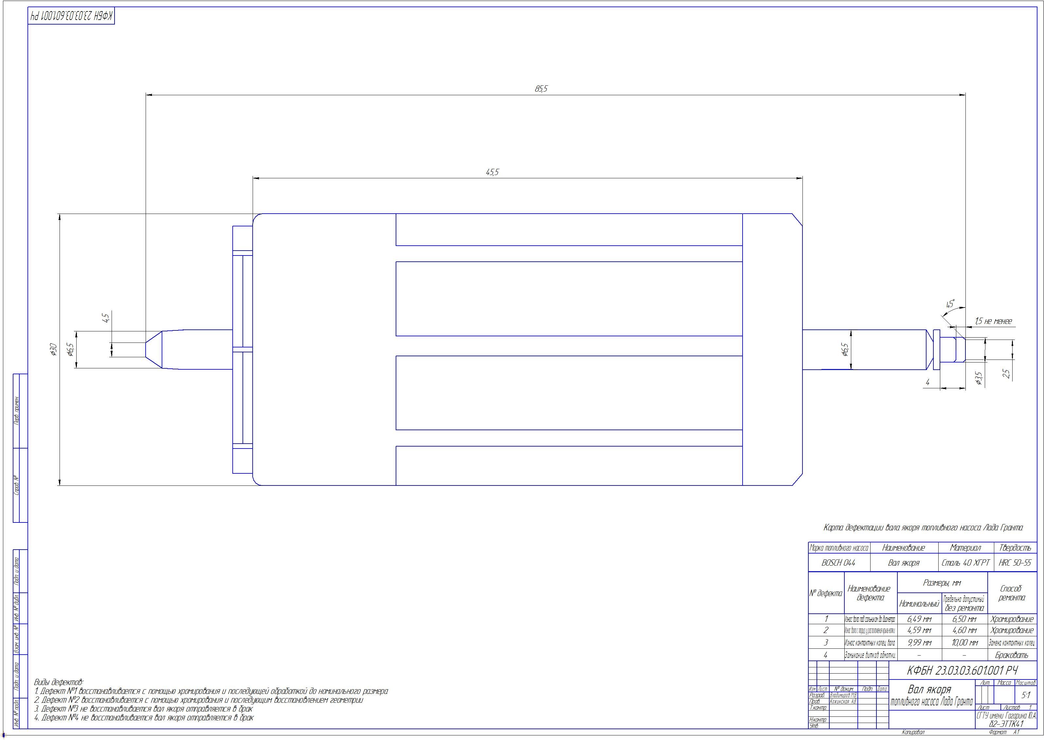Click the 5:1 scale value

coord(1026,696)
